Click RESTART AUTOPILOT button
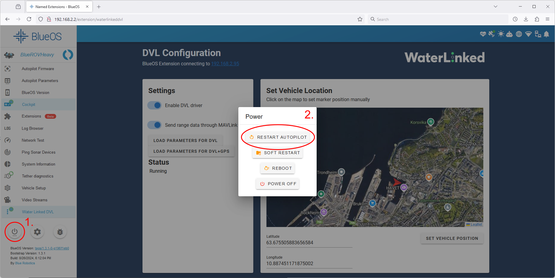 point(277,137)
